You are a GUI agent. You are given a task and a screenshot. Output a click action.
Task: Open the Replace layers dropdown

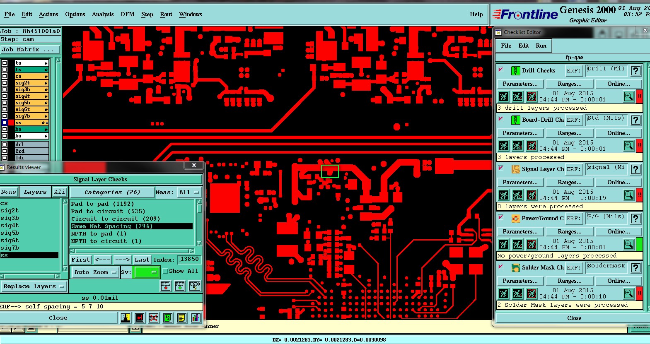tap(34, 286)
